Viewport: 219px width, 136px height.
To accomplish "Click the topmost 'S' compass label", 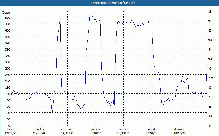I will click(210, 11).
